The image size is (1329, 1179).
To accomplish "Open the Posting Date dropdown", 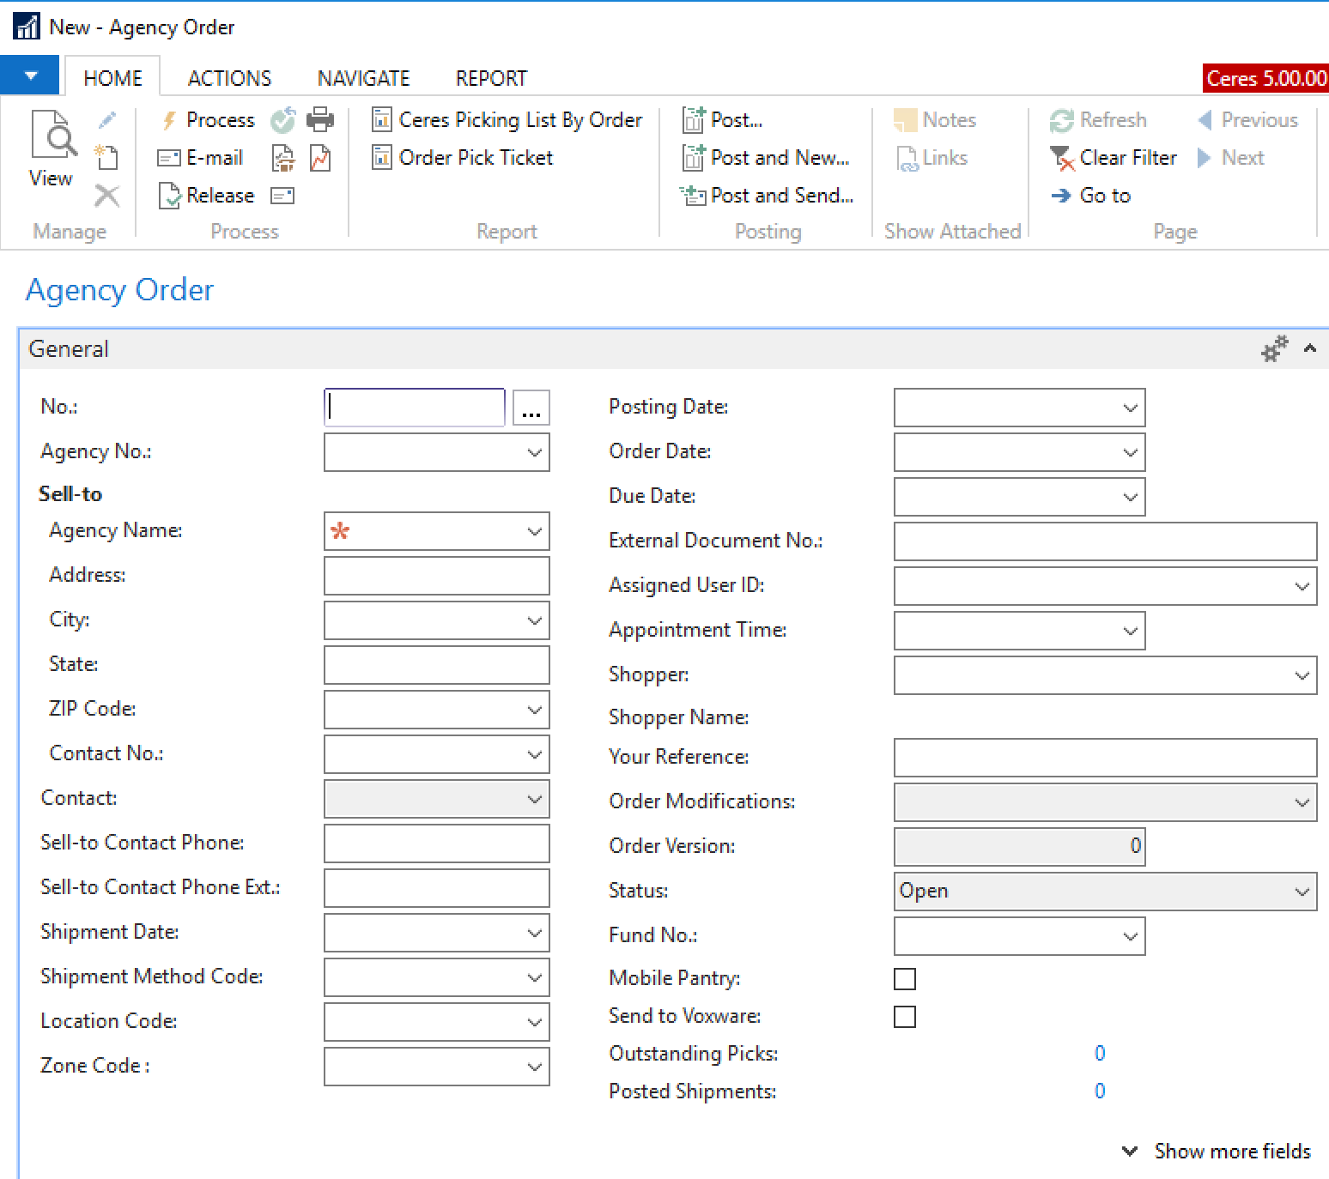I will 1130,408.
